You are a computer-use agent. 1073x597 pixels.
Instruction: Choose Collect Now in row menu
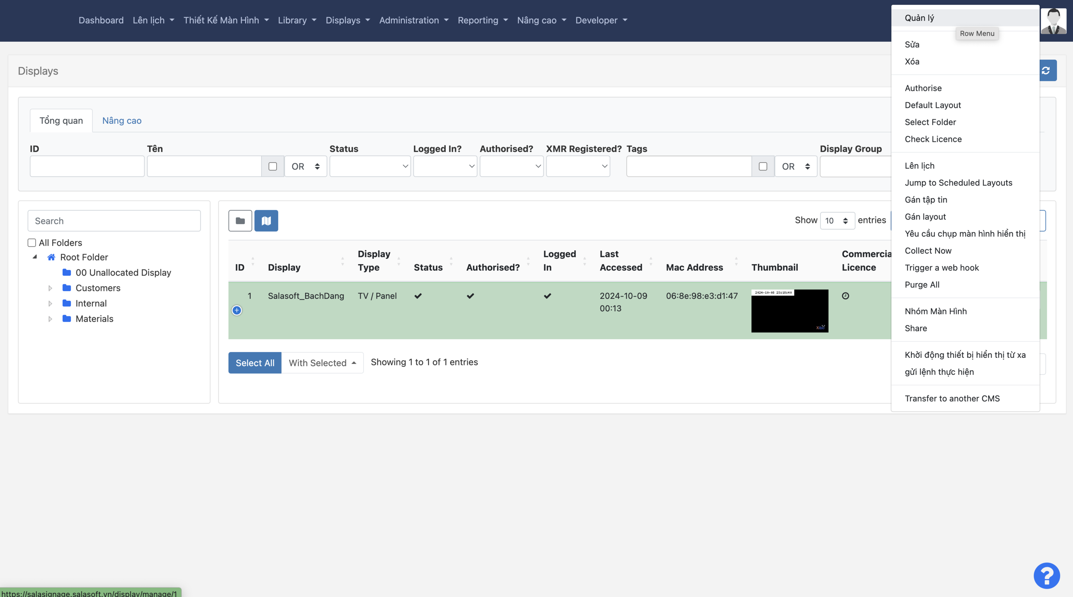coord(928,251)
